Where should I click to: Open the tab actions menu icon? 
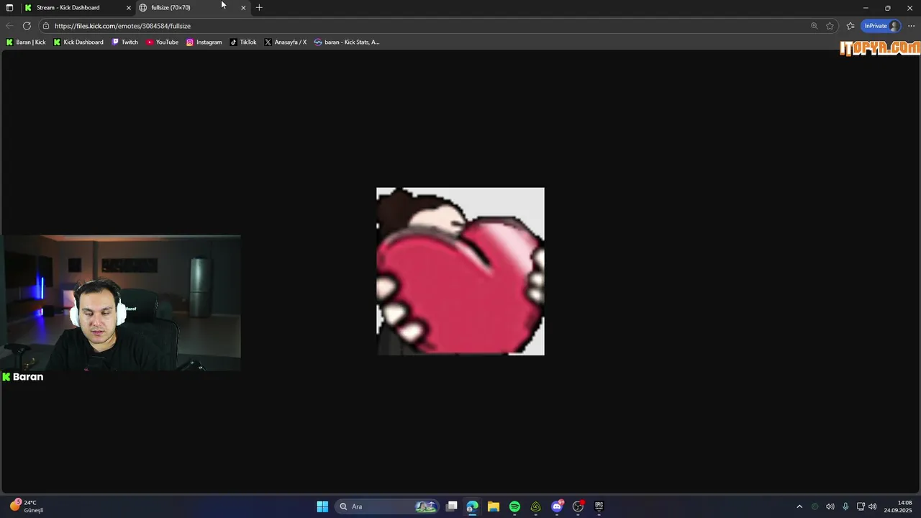point(9,8)
